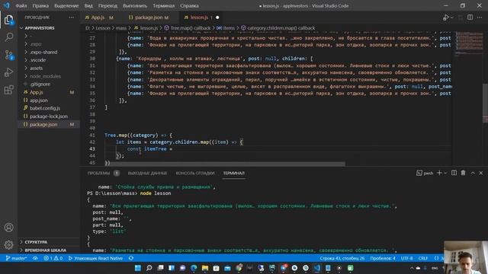Image resolution: width=488 pixels, height=274 pixels.
Task: Click the Run or Debug icon in the editor title bar
Action: click(x=446, y=18)
